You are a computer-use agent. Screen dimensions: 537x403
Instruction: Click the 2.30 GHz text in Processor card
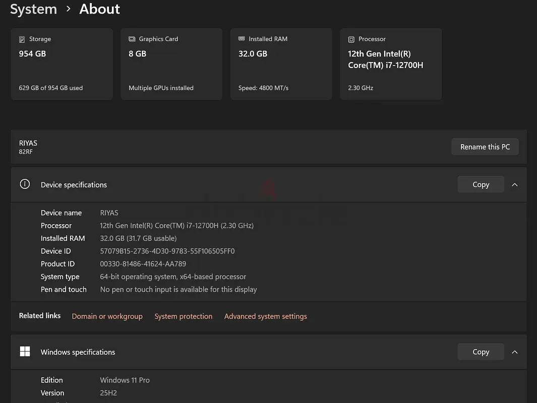point(361,88)
